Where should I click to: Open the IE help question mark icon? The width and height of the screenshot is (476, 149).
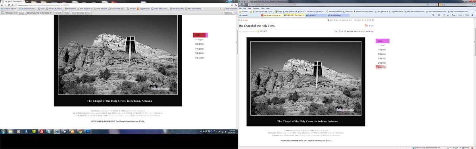point(472,15)
